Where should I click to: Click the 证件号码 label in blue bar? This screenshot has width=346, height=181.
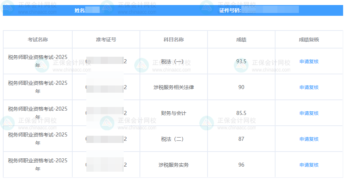(230, 10)
